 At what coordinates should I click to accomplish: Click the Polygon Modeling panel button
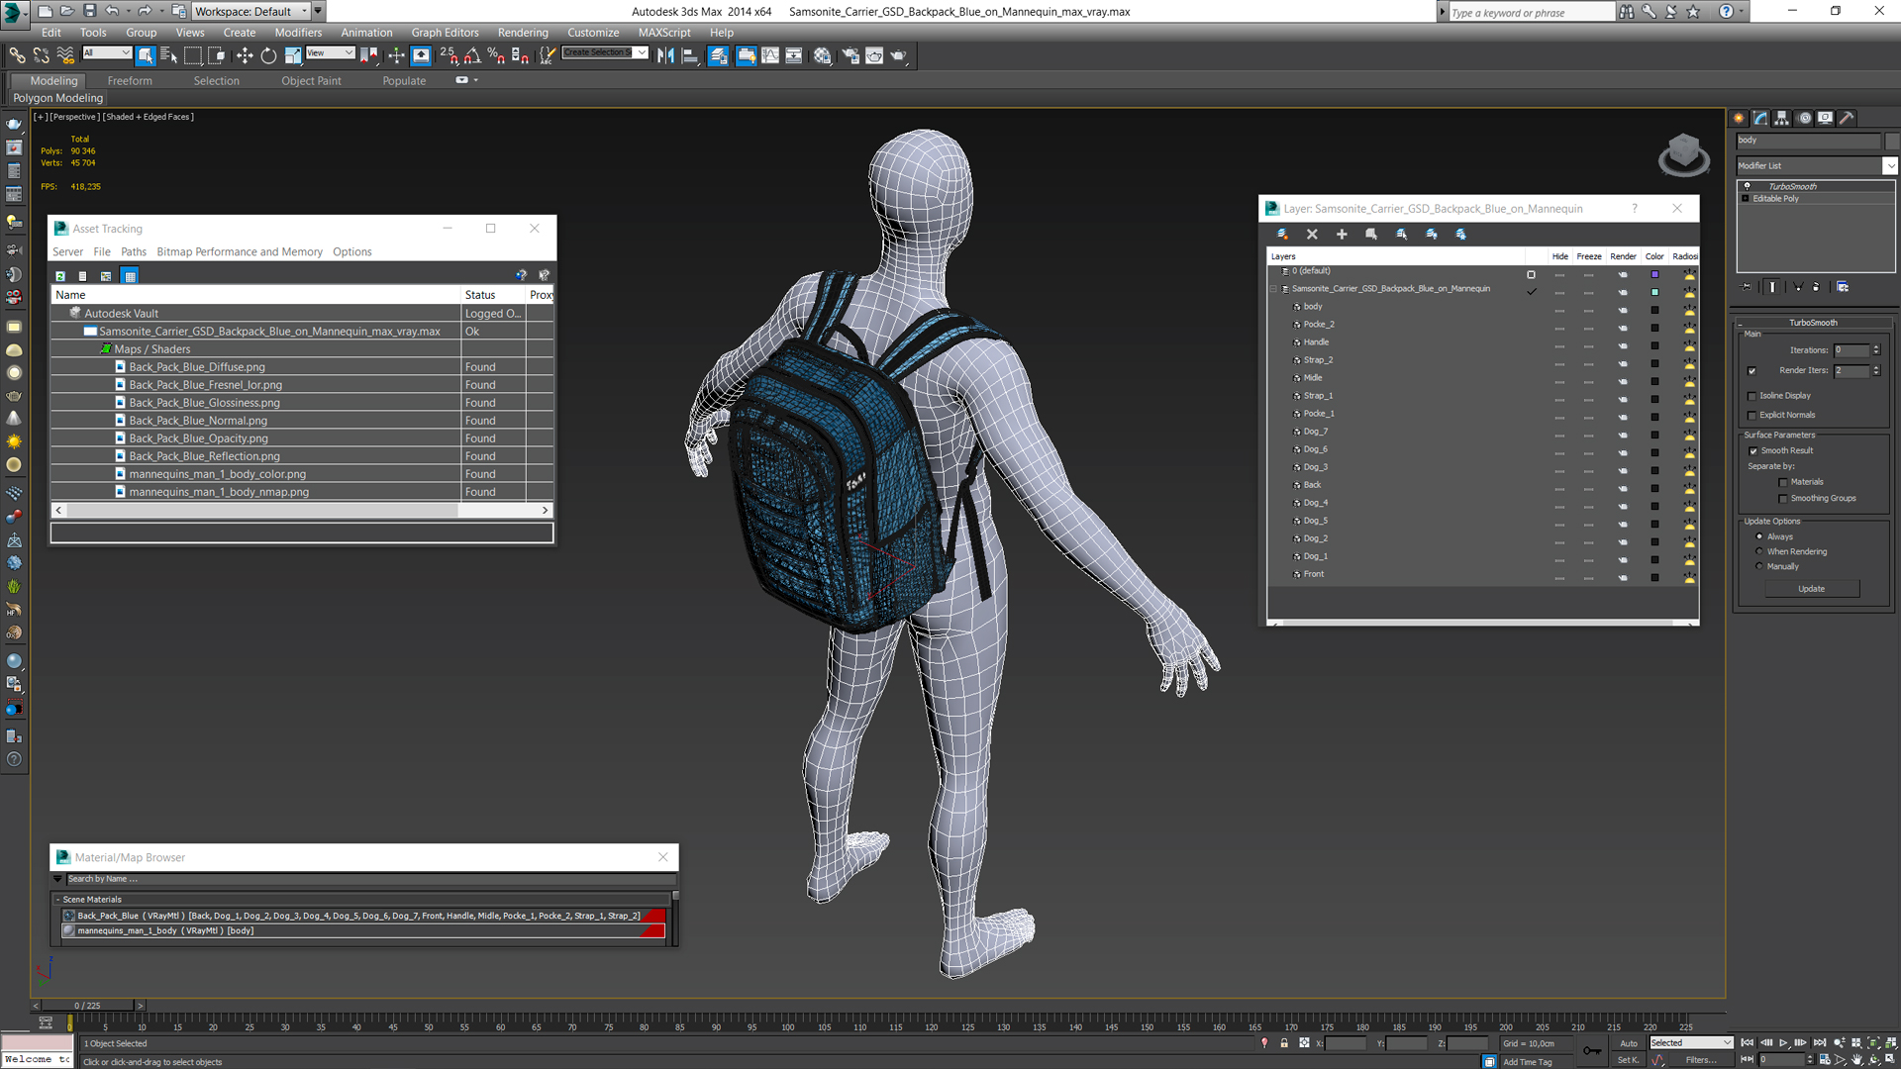[57, 98]
